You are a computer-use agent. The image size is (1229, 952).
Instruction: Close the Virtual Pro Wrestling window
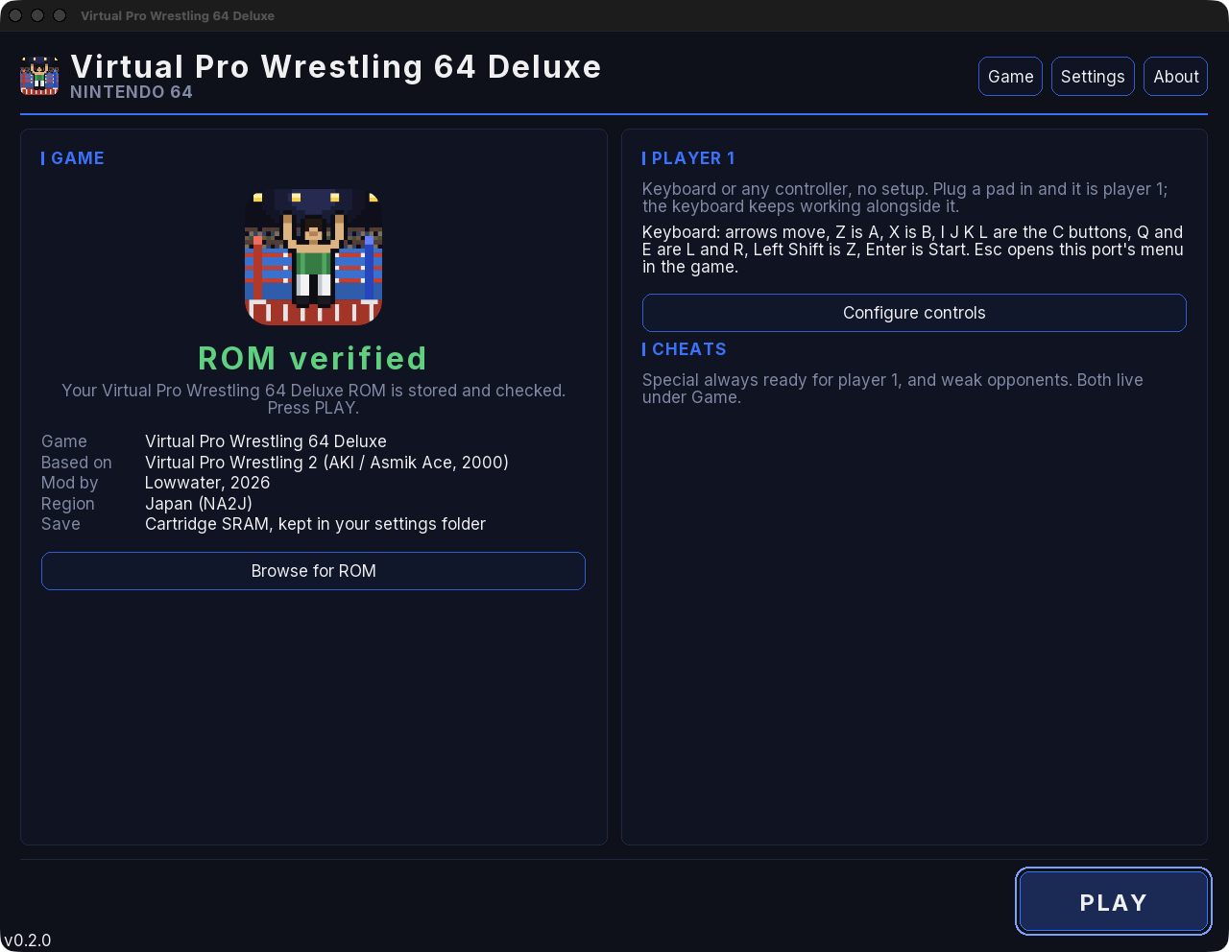coord(15,15)
